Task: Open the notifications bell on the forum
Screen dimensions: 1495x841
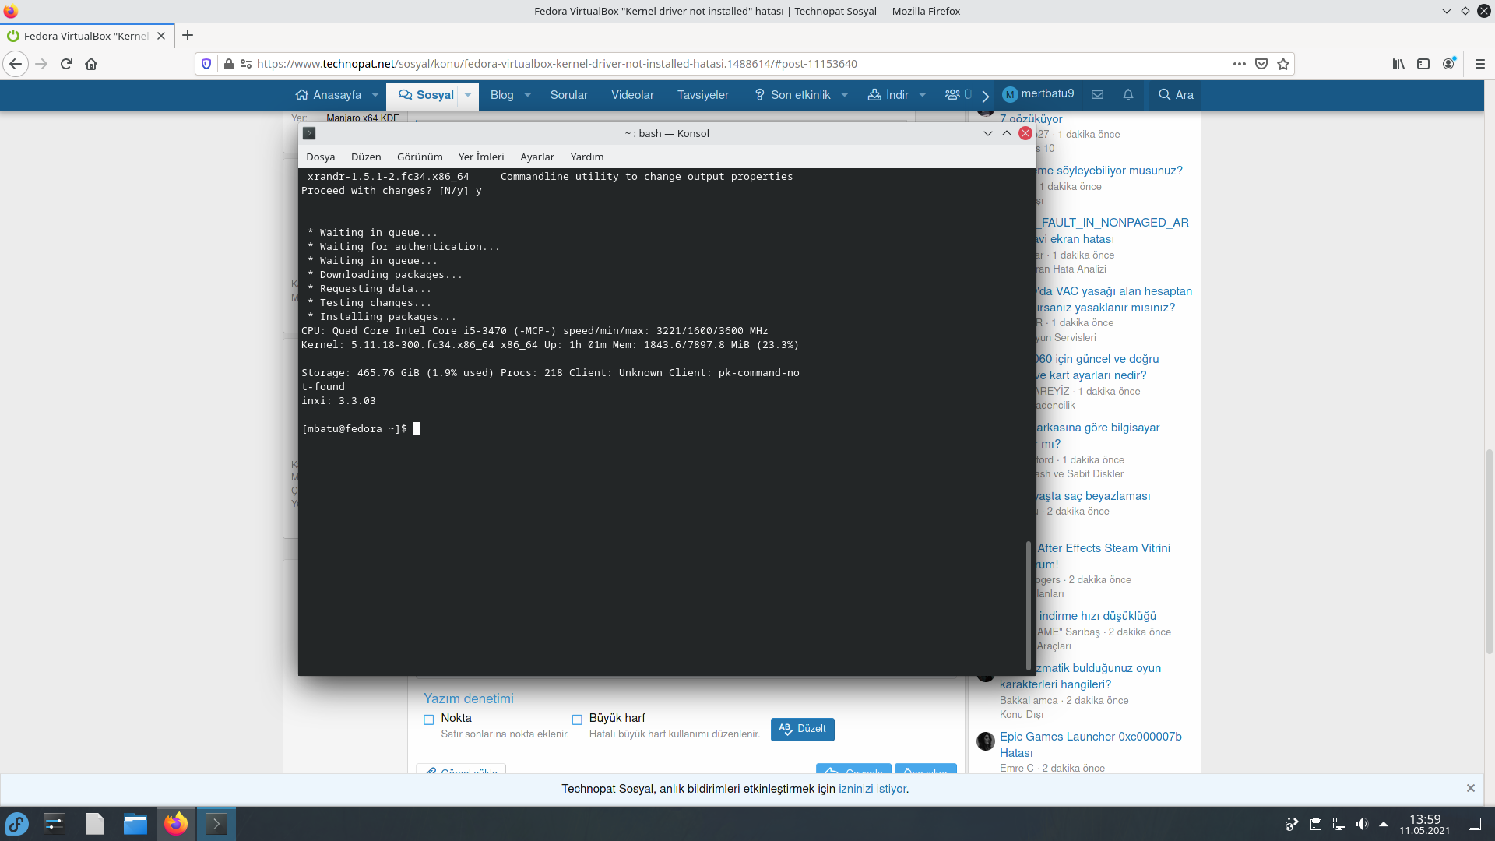Action: (x=1127, y=94)
